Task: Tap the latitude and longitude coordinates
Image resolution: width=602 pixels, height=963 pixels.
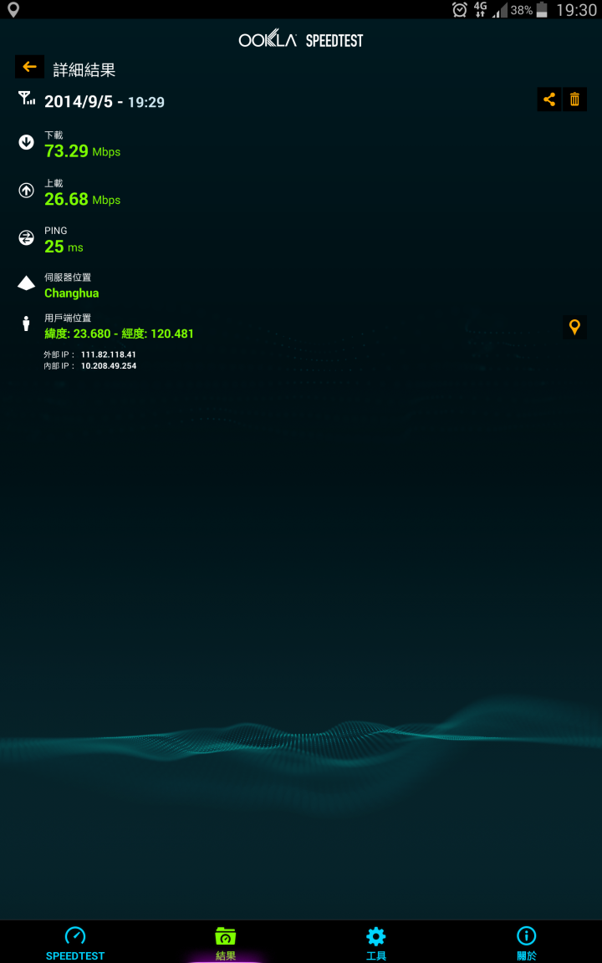Action: (x=120, y=334)
